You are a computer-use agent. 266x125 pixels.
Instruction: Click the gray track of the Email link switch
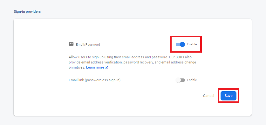[183, 80]
